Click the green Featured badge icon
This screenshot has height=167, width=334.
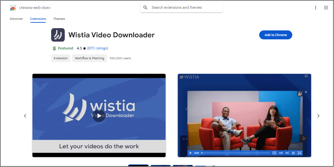point(54,48)
